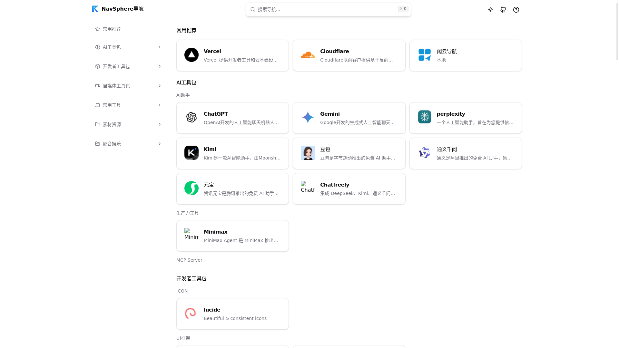Click the open-folder icon beside 影音娱乐
The width and height of the screenshot is (619, 348).
pyautogui.click(x=98, y=144)
